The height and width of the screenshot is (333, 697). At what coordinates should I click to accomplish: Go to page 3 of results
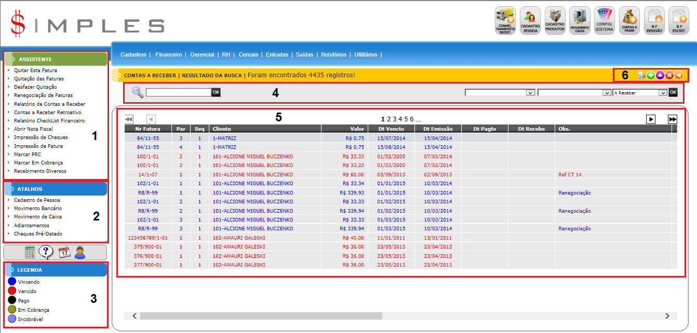click(x=394, y=119)
